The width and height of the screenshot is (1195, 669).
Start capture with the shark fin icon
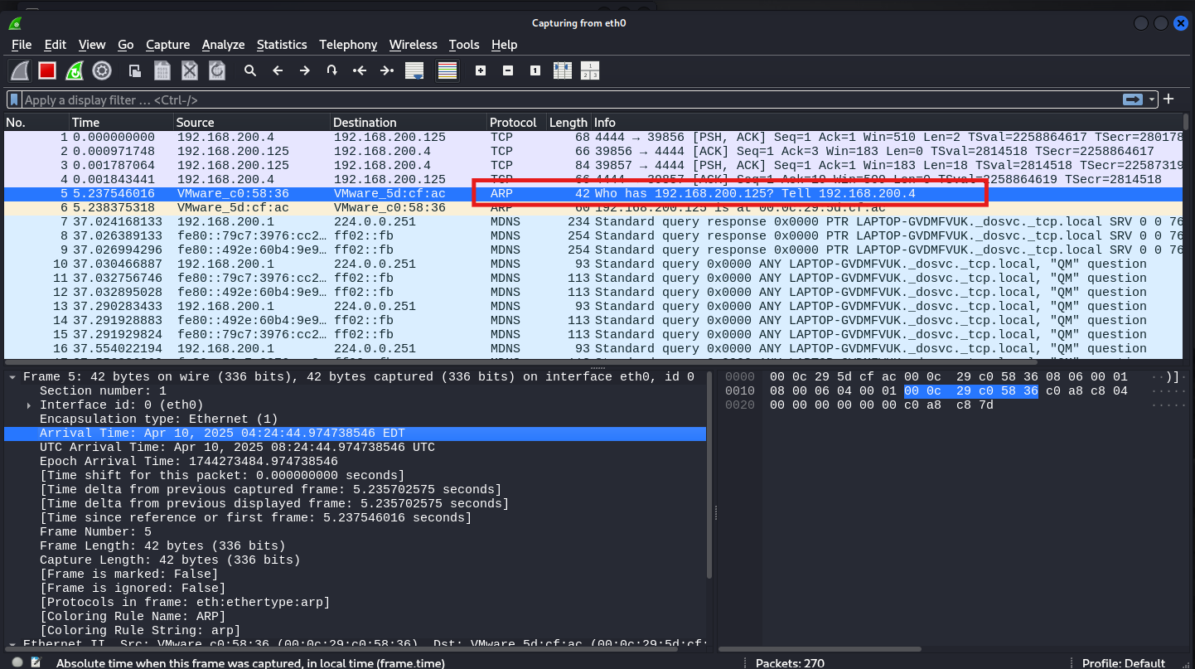pyautogui.click(x=20, y=70)
